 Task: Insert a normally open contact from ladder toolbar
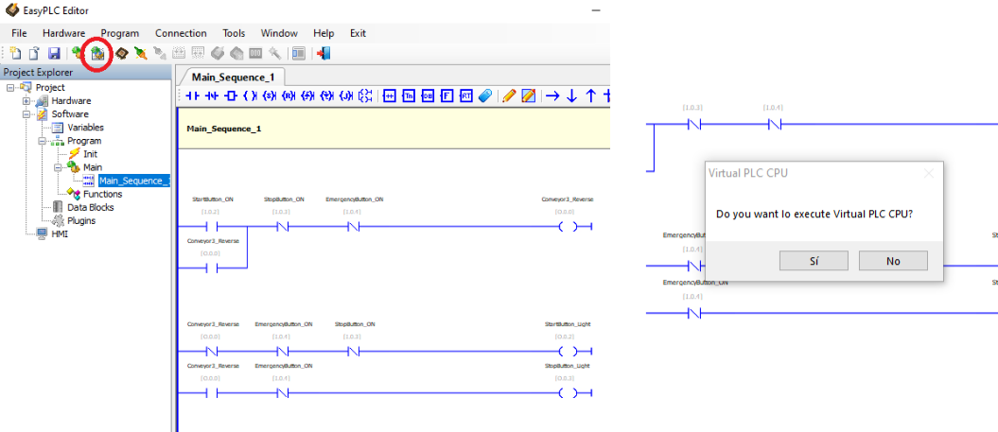pyautogui.click(x=192, y=96)
